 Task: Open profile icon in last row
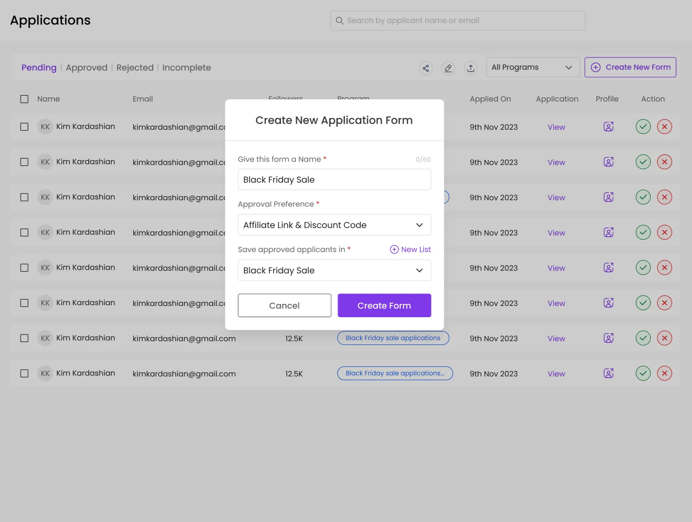point(608,373)
